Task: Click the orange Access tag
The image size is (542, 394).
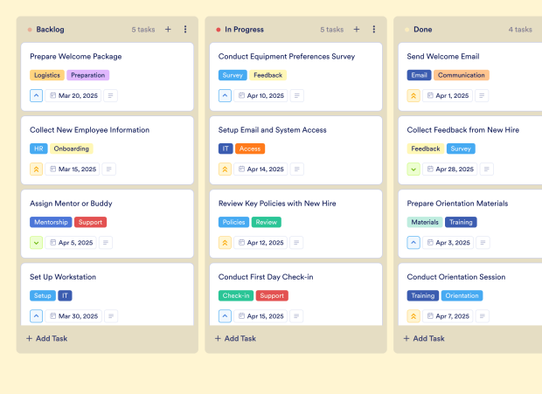Action: click(250, 149)
